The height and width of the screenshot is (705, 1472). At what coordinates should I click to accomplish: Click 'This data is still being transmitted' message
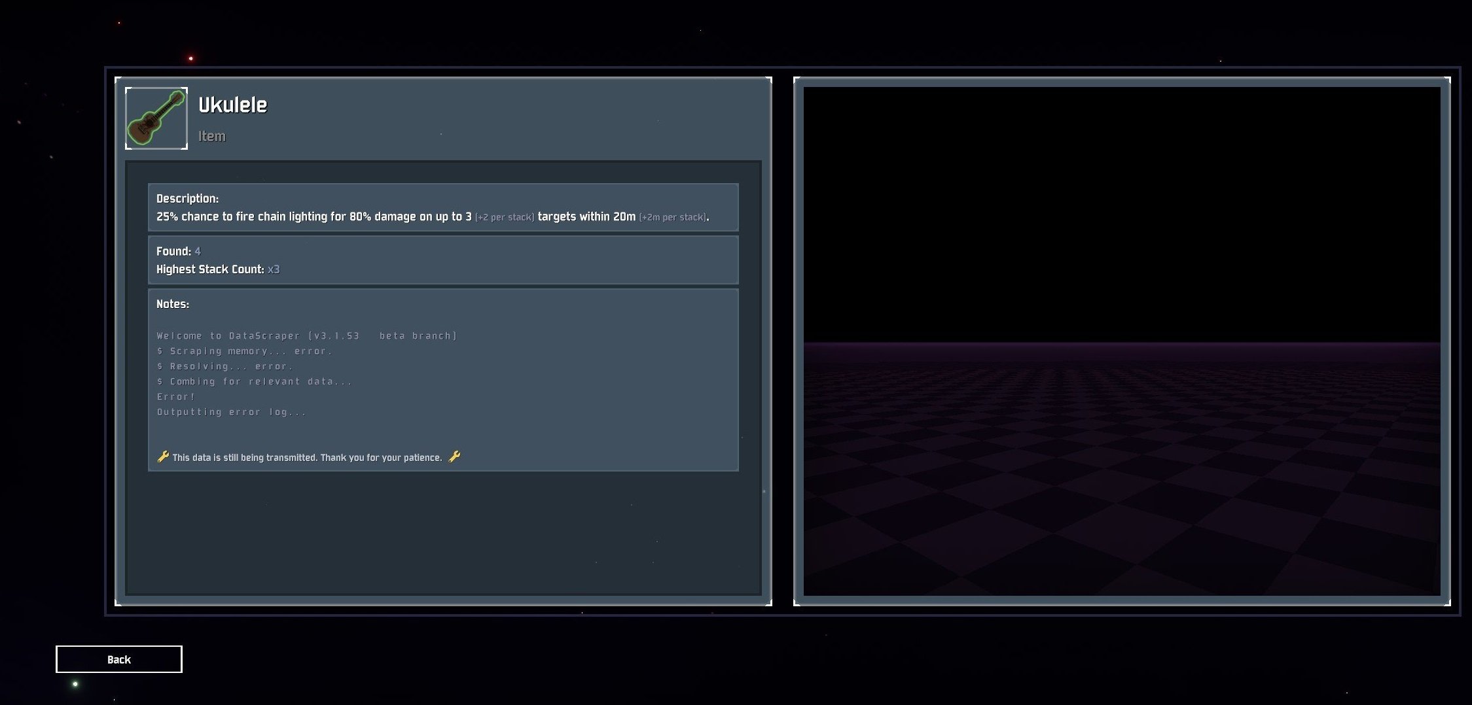tap(307, 457)
